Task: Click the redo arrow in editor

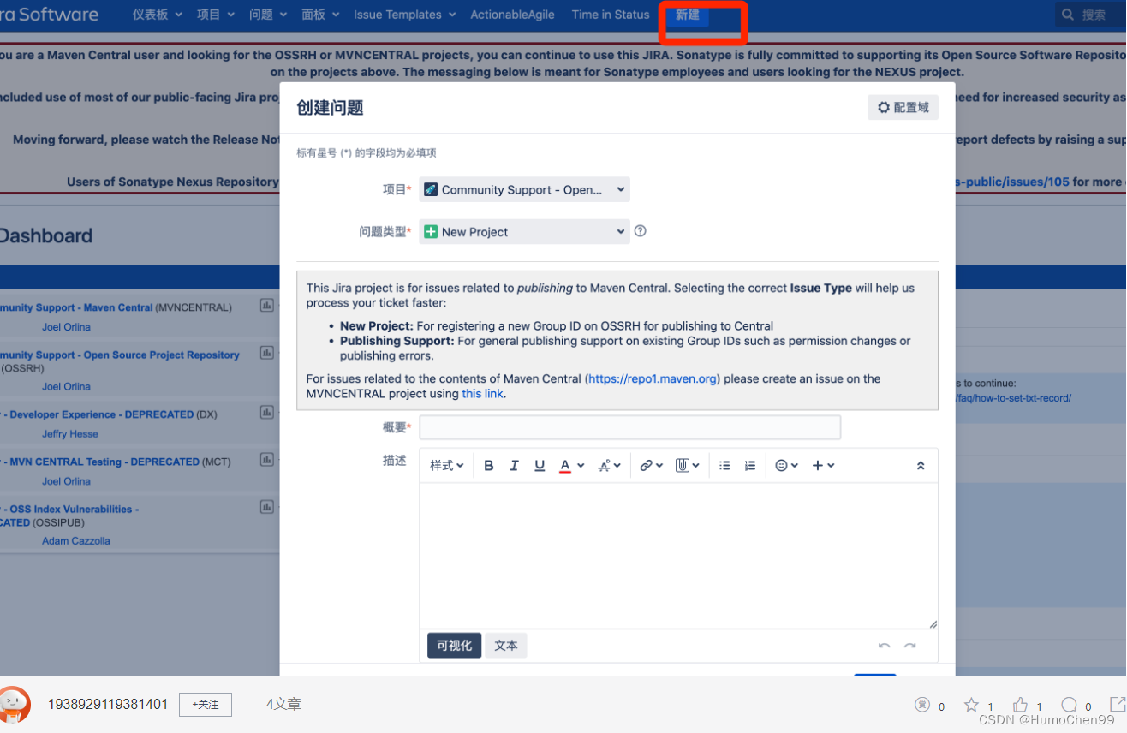Action: point(910,647)
